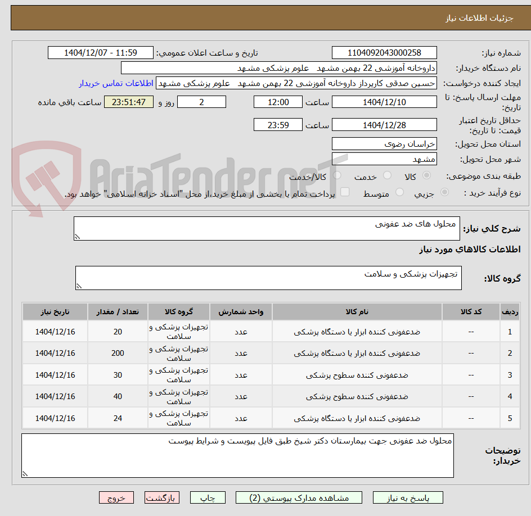
Task: Select the متوسط purchase type radio
Action: click(x=399, y=192)
